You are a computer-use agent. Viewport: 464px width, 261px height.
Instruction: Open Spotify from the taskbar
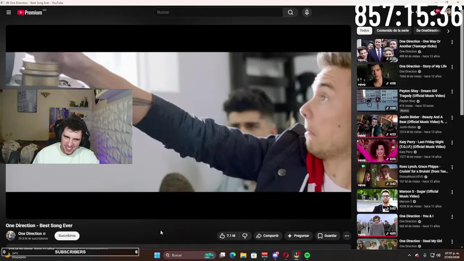coord(307,255)
